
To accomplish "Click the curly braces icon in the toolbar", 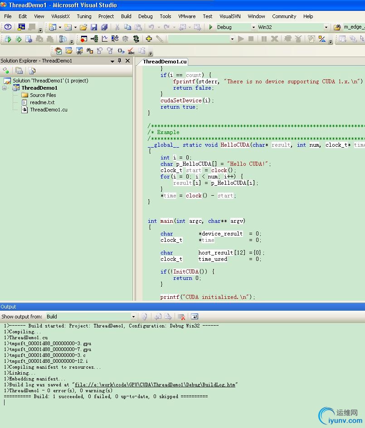I will coord(121,51).
